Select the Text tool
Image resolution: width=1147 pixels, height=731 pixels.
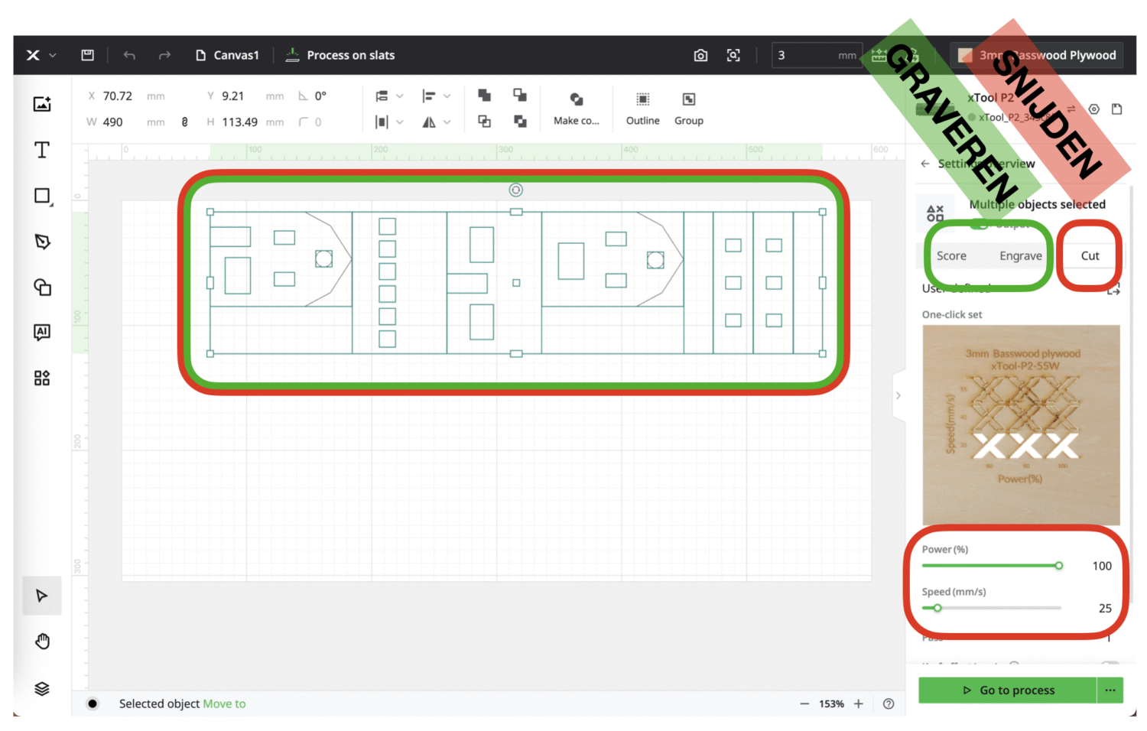pyautogui.click(x=42, y=150)
